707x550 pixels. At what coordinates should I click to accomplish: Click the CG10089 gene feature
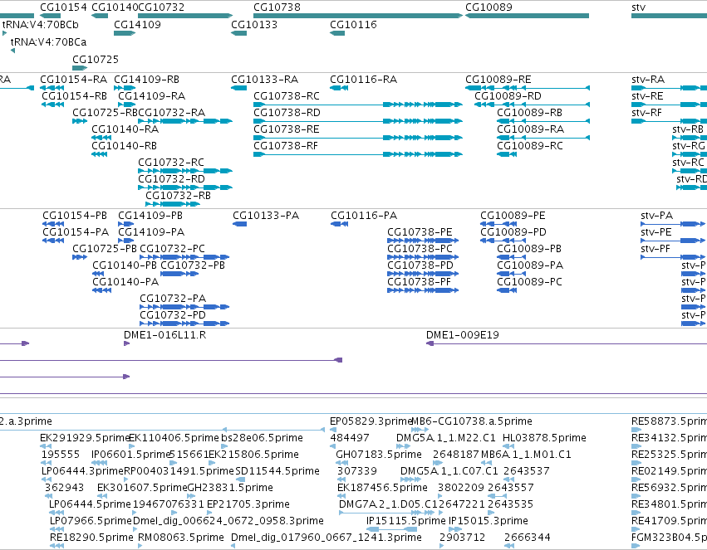point(527,16)
